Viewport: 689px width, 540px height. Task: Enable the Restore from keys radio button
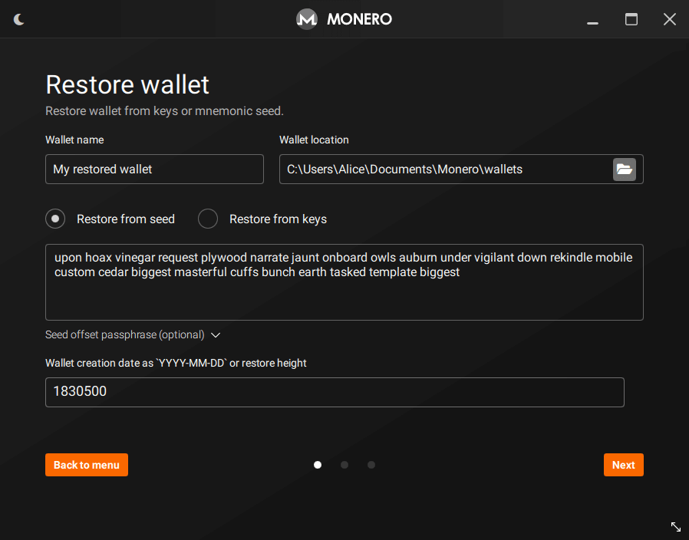[207, 219]
